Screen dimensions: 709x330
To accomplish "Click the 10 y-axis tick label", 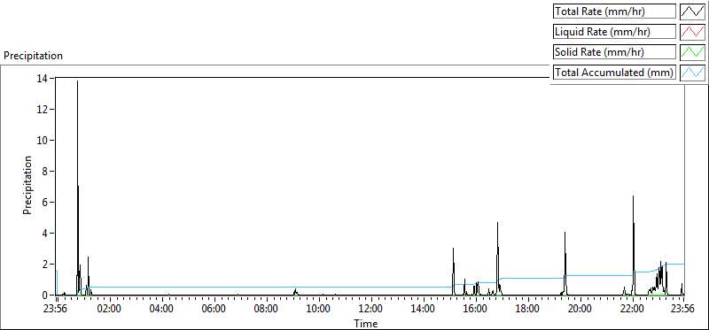I will pyautogui.click(x=43, y=141).
